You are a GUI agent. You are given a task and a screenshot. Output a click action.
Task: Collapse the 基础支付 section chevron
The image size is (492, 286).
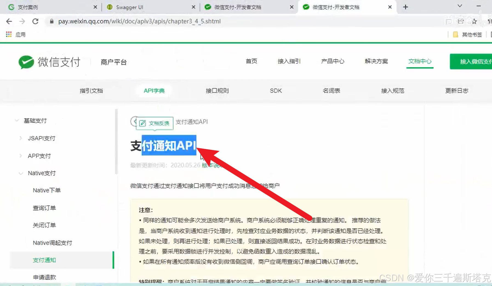coord(17,121)
